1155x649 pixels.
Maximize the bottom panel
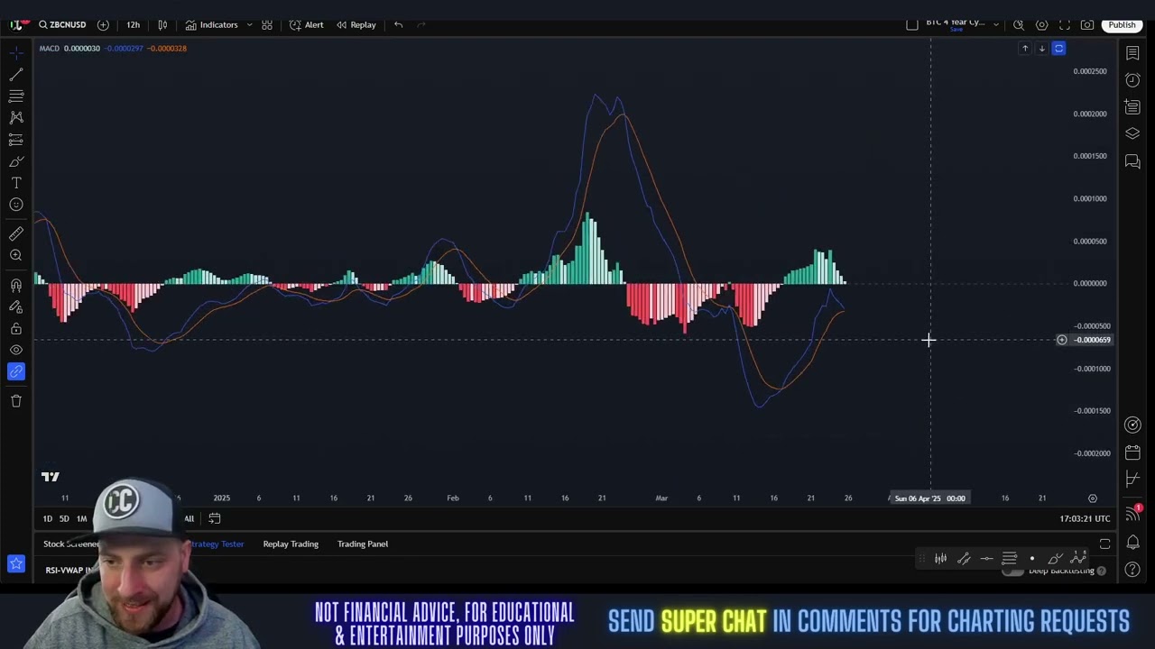tap(1104, 544)
